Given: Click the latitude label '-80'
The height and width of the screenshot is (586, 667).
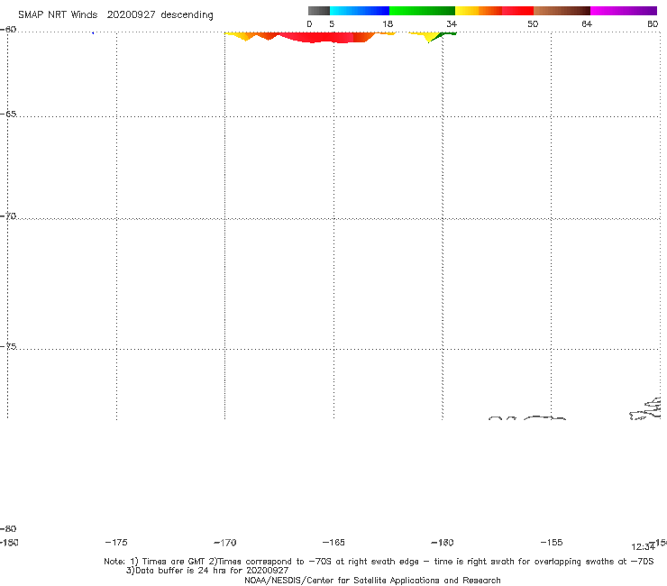Looking at the screenshot, I should coord(8,529).
